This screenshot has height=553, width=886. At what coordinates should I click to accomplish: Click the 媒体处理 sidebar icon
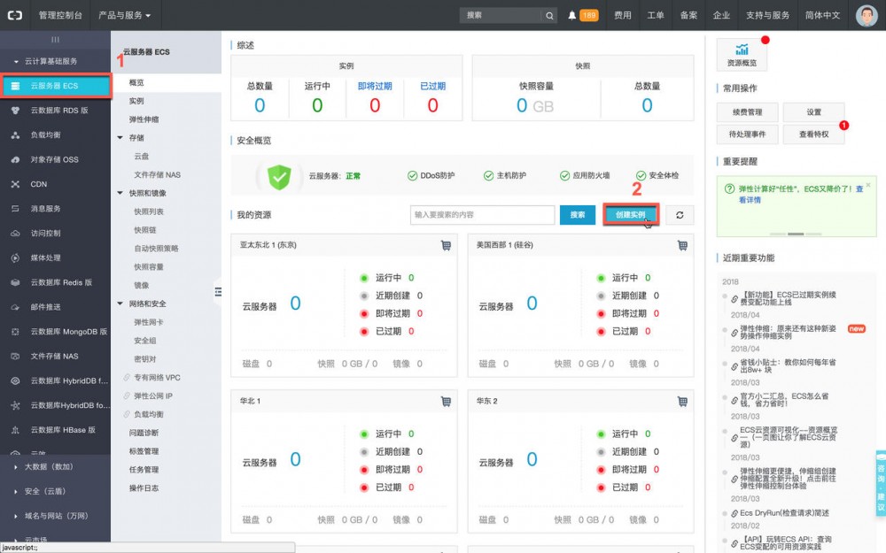[15, 257]
